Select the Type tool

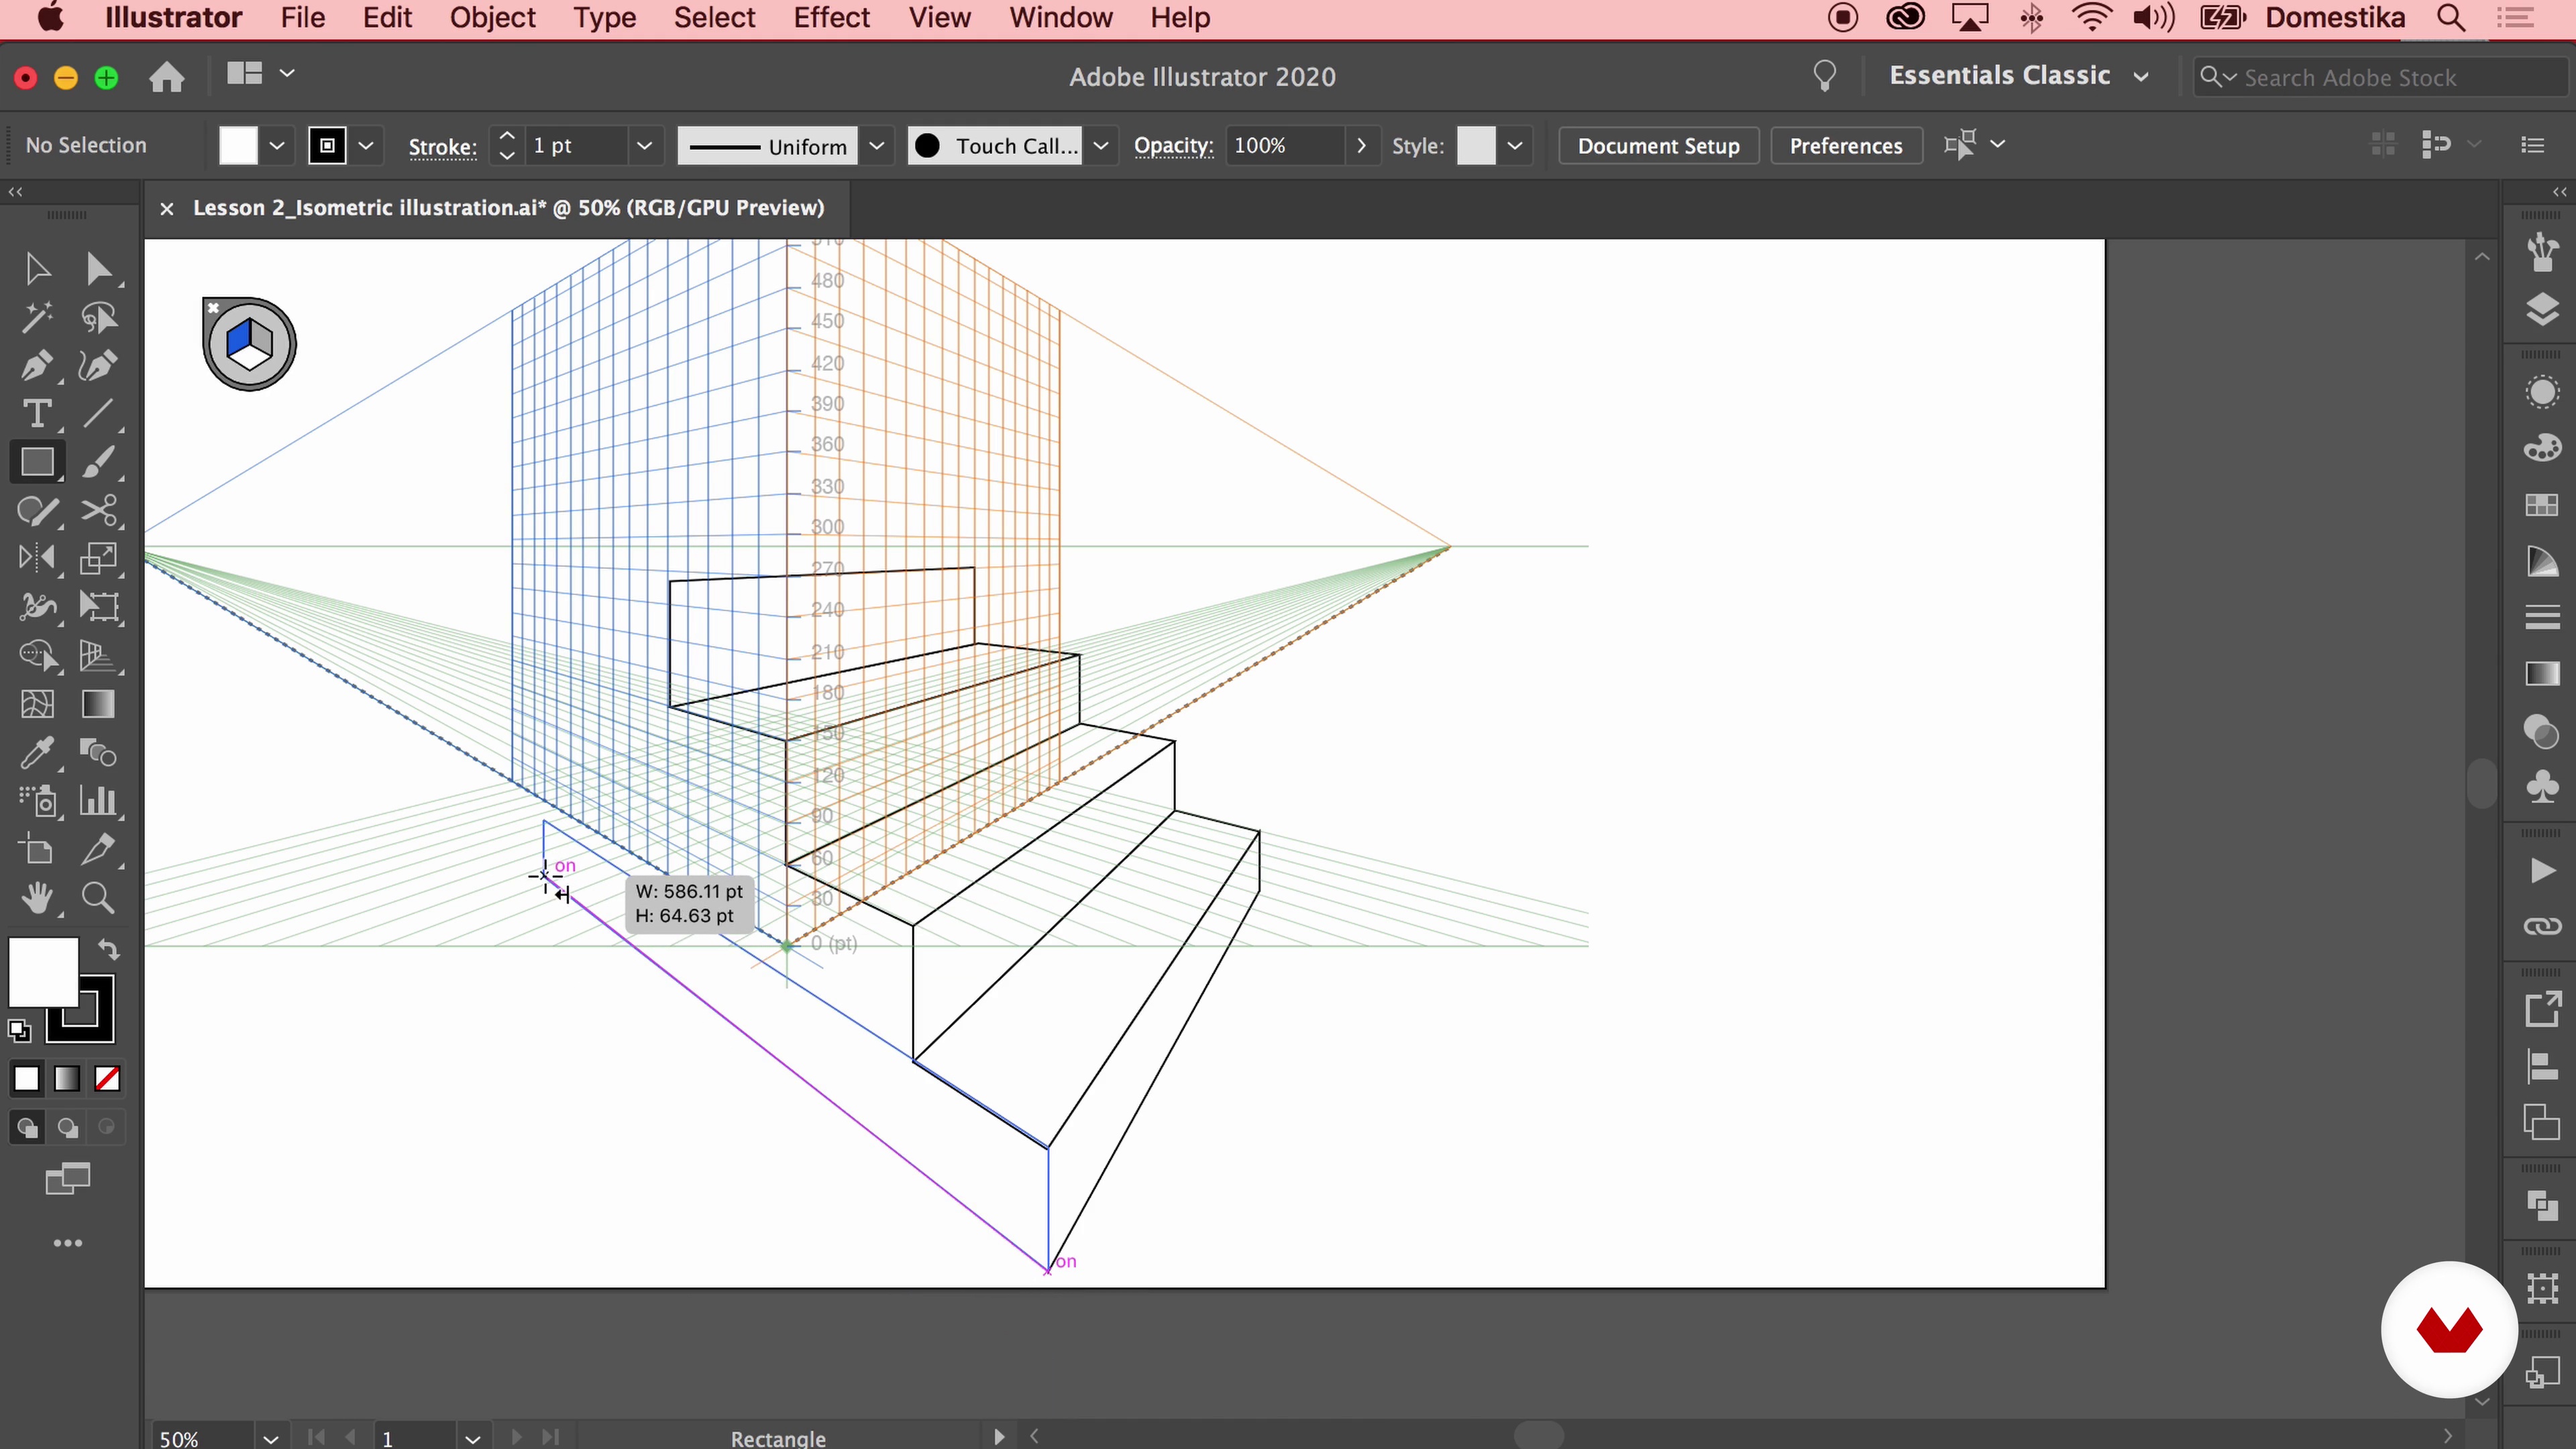37,414
